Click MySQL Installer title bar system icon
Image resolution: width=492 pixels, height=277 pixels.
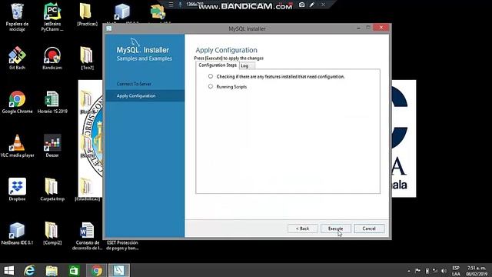coord(109,28)
